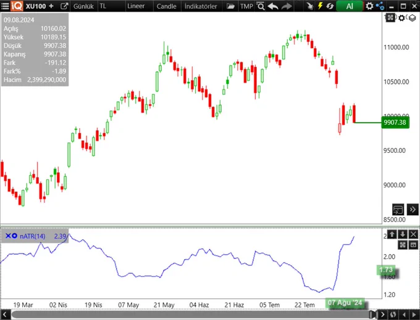The width and height of the screenshot is (420, 320).
Task: Click the Hacim 2,399,290,000 value
Action: pyautogui.click(x=46, y=80)
